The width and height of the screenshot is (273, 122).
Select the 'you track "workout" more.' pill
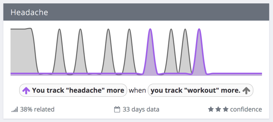pyautogui.click(x=200, y=90)
